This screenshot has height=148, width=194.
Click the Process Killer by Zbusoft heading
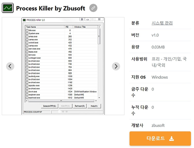[50, 8]
